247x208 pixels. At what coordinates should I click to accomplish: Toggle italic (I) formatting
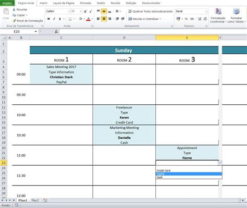click(x=54, y=19)
